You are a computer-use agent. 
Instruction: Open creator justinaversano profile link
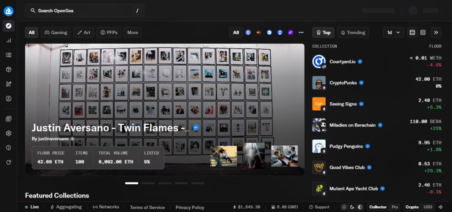pyautogui.click(x=54, y=139)
